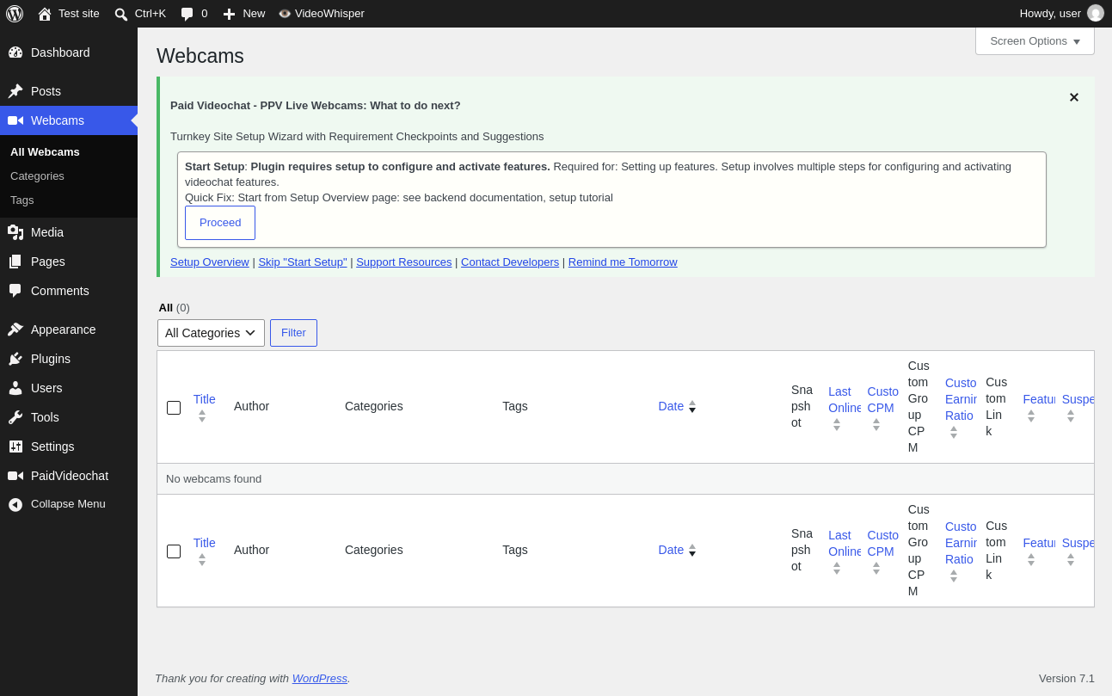Click the user avatar next to Howdy
Image resolution: width=1112 pixels, height=696 pixels.
tap(1096, 14)
